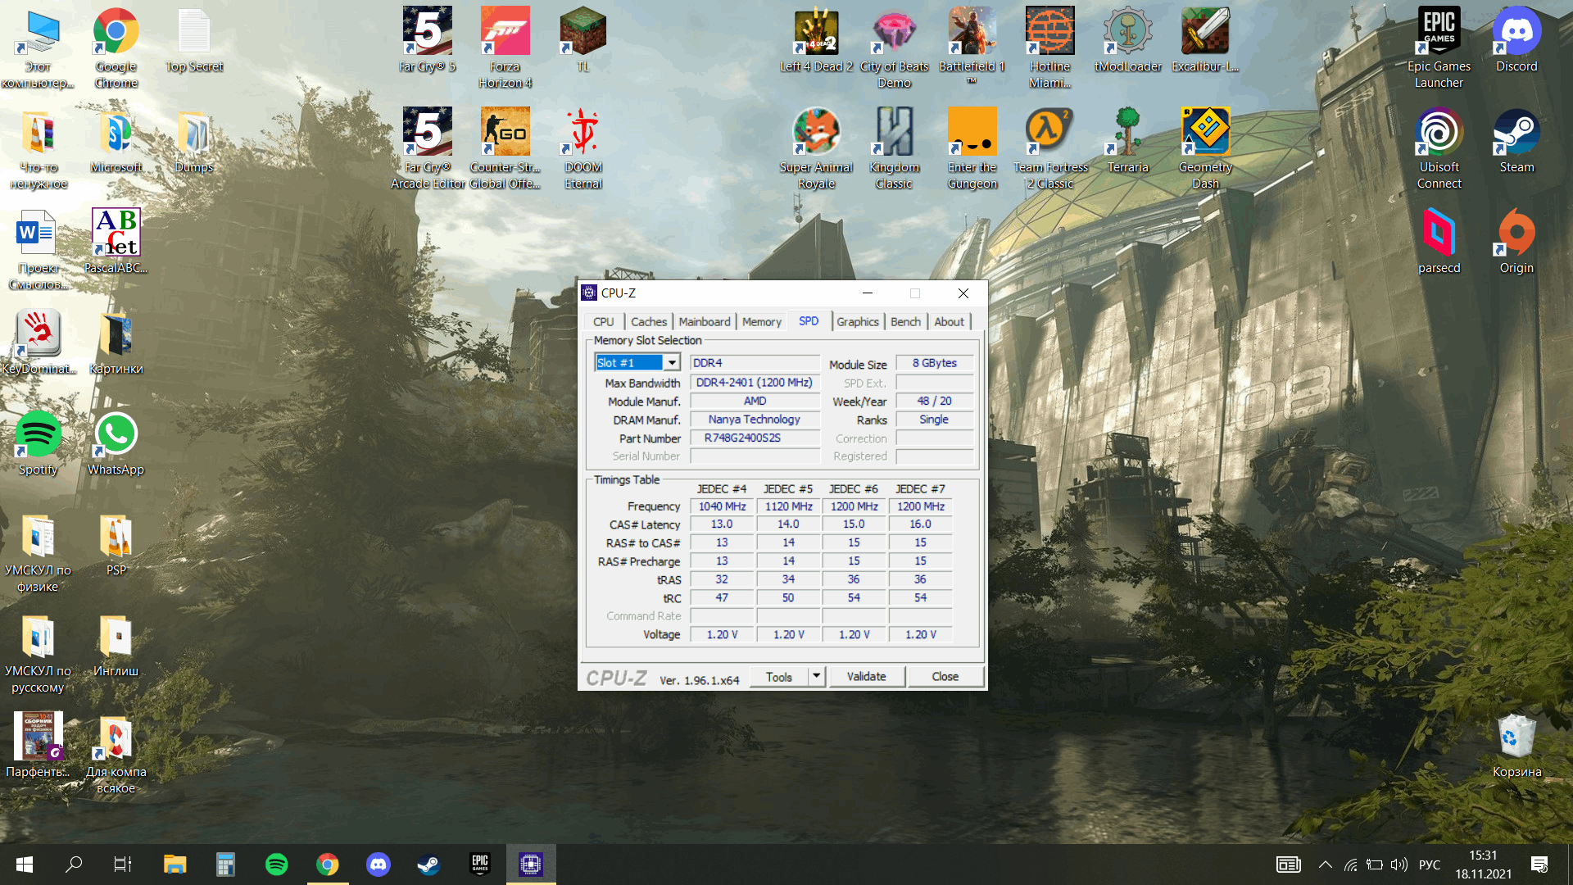This screenshot has height=885, width=1573.
Task: Open PascalABC.NET shortcut
Action: [116, 241]
